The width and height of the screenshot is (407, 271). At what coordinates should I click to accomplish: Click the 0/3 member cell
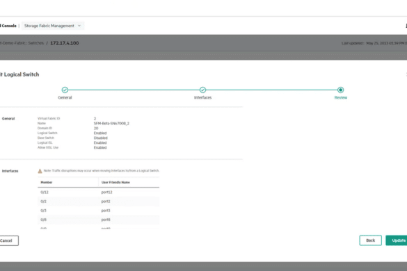[x=43, y=211]
